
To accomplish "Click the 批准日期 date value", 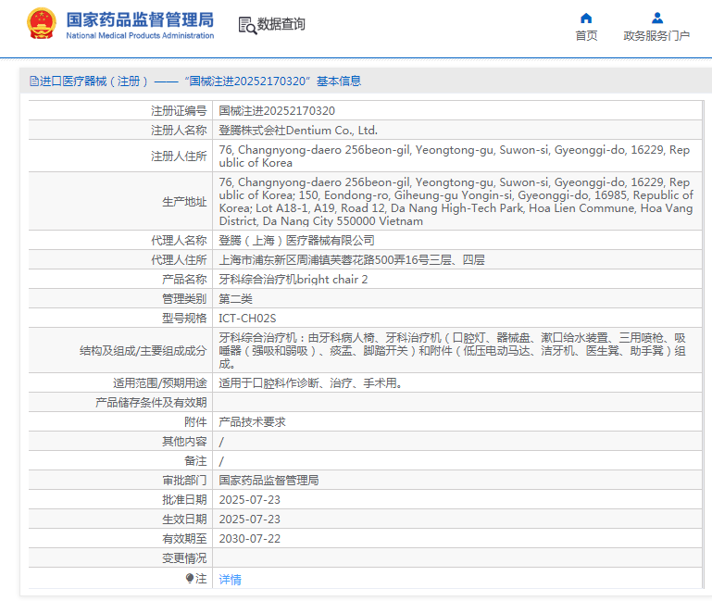I will (x=249, y=499).
